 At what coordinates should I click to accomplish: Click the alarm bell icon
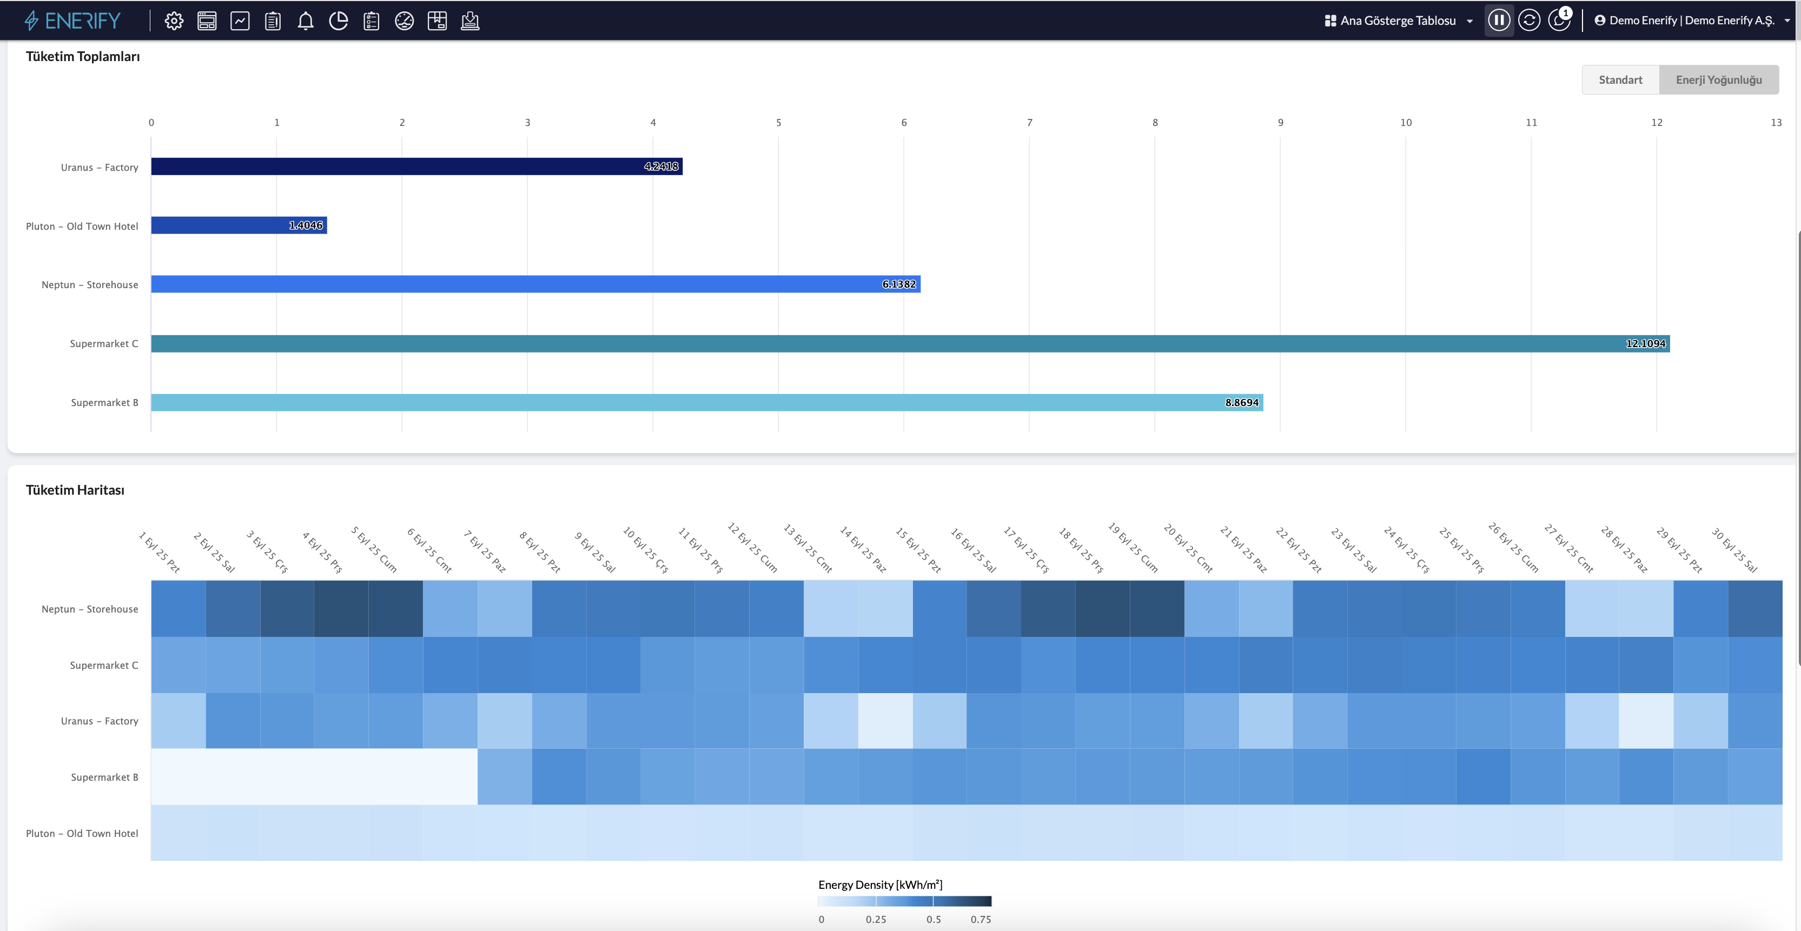point(306,21)
